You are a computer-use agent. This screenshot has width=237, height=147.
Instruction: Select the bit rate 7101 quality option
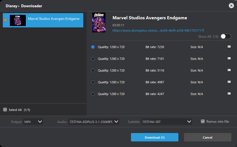[93, 59]
